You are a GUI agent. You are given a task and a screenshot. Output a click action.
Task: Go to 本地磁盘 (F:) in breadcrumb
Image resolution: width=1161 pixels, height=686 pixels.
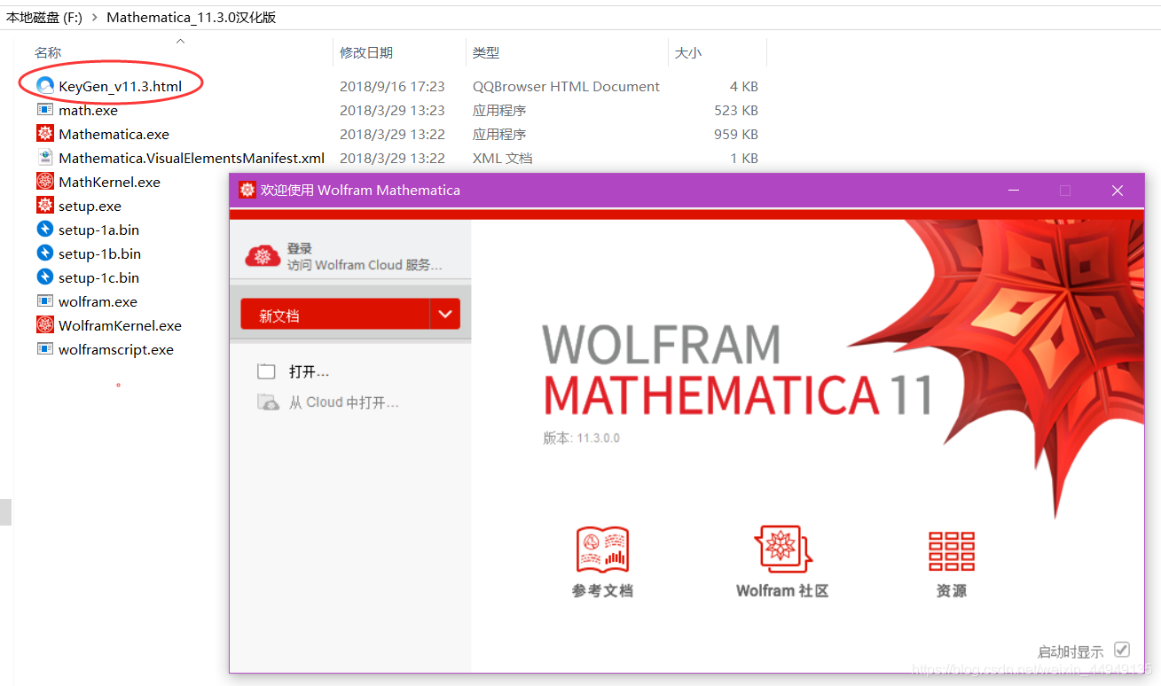coord(44,17)
